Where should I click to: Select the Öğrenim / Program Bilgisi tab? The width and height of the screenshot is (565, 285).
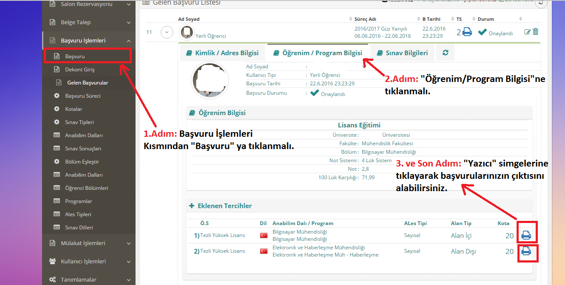(318, 53)
